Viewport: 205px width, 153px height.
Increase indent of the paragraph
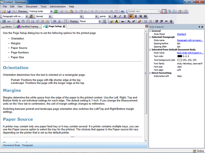tap(161, 21)
